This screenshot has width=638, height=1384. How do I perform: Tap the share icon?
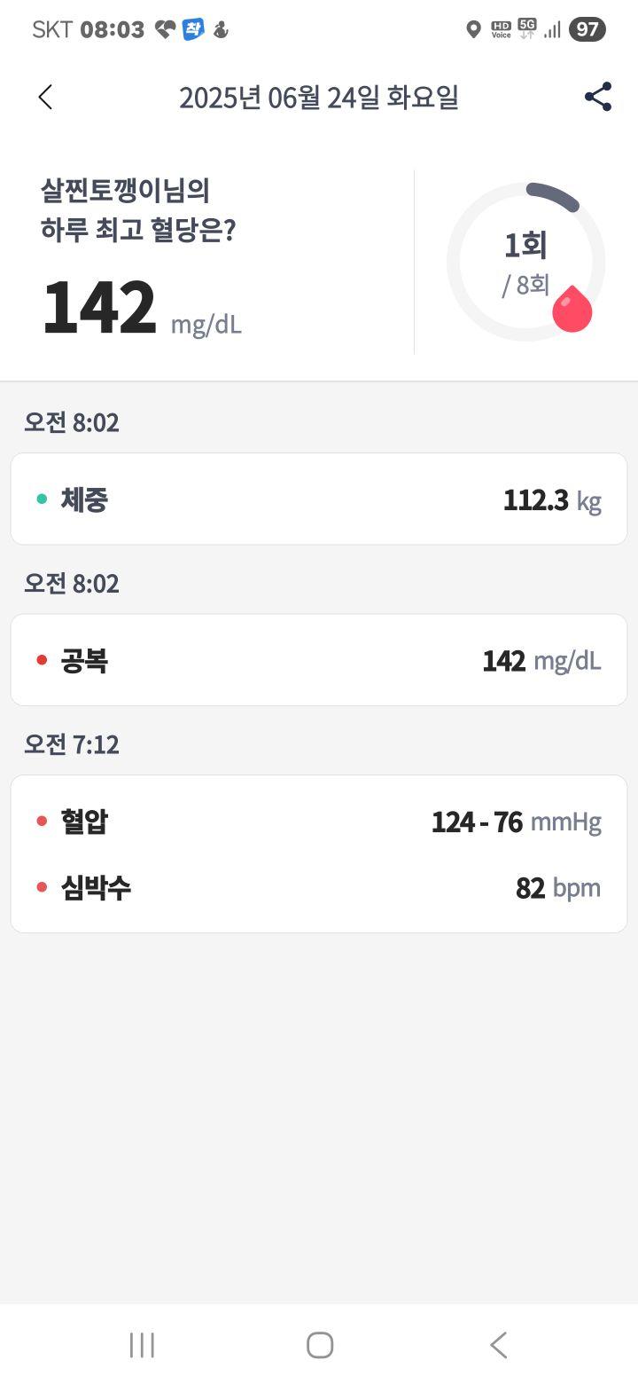(598, 97)
